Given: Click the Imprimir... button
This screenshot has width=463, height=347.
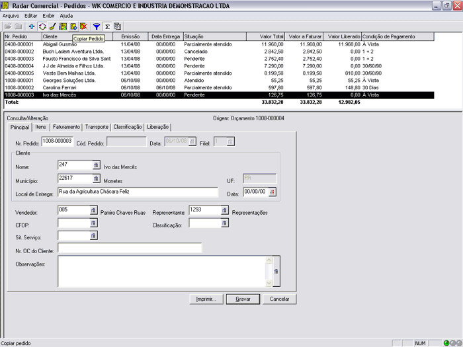Looking at the screenshot, I should (x=206, y=299).
